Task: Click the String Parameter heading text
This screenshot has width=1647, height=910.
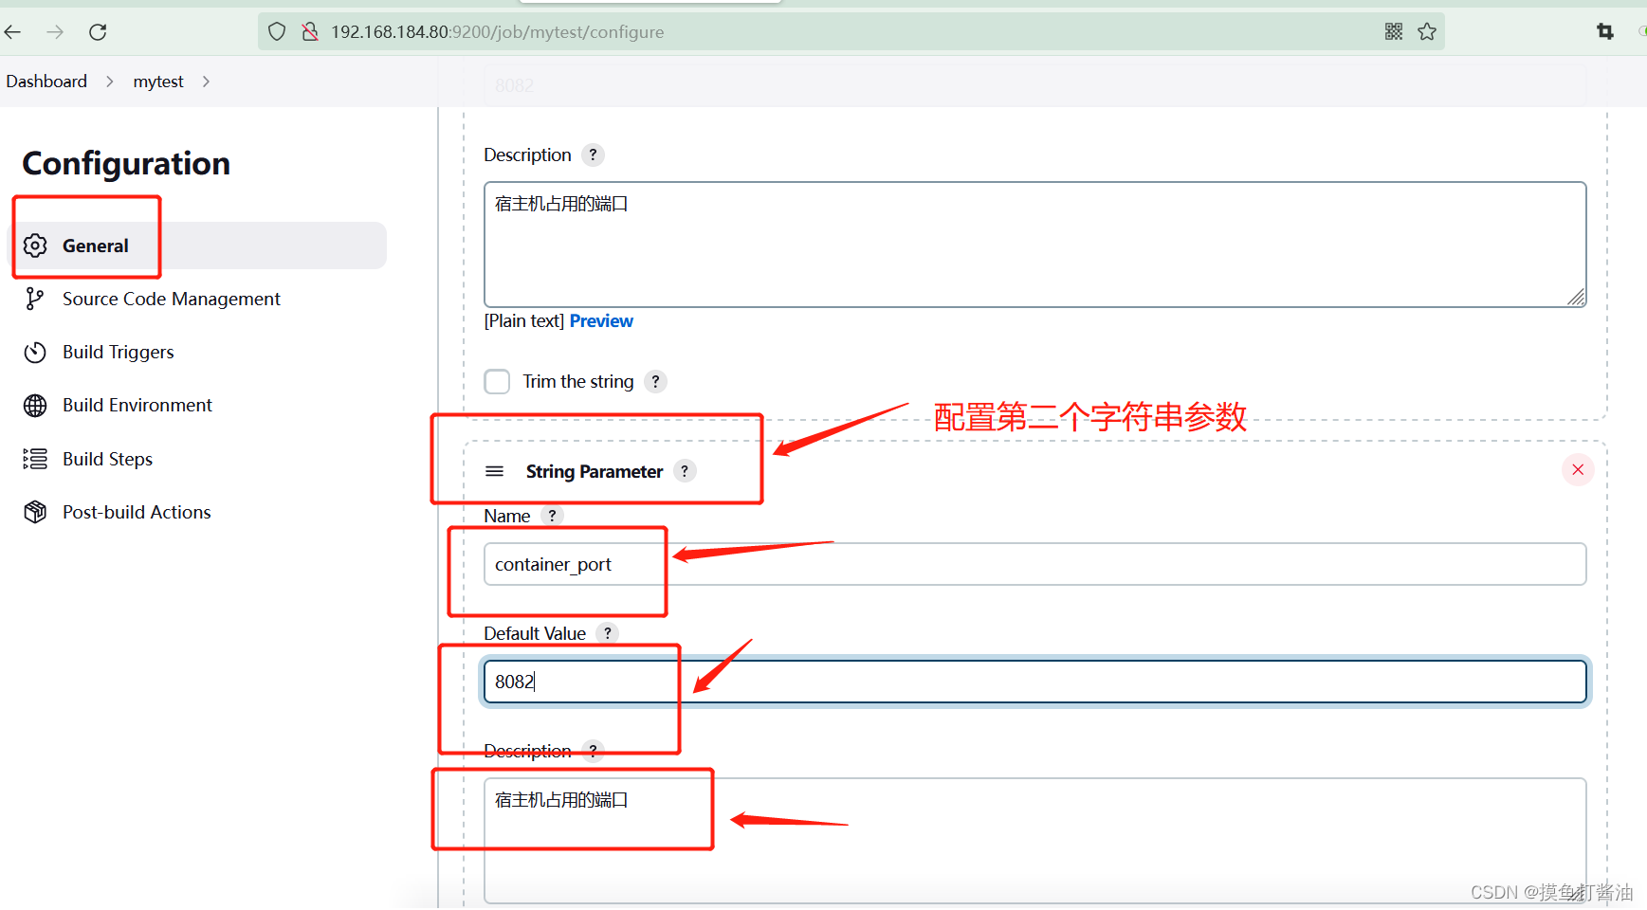Action: [x=595, y=471]
